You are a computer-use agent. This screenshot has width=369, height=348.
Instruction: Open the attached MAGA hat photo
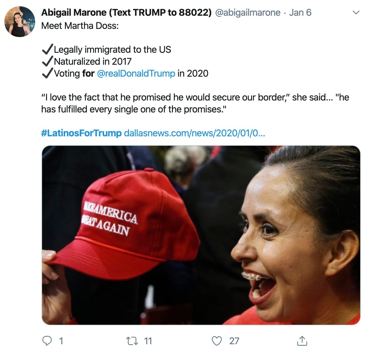[201, 235]
